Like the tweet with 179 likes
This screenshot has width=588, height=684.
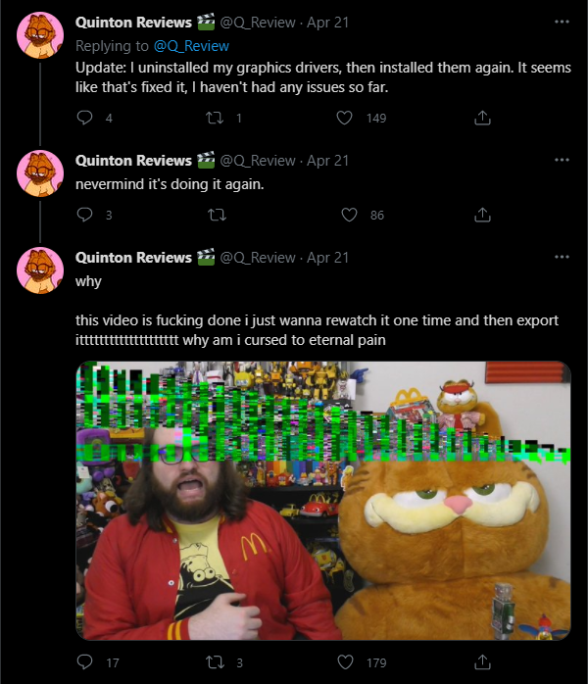tap(346, 662)
